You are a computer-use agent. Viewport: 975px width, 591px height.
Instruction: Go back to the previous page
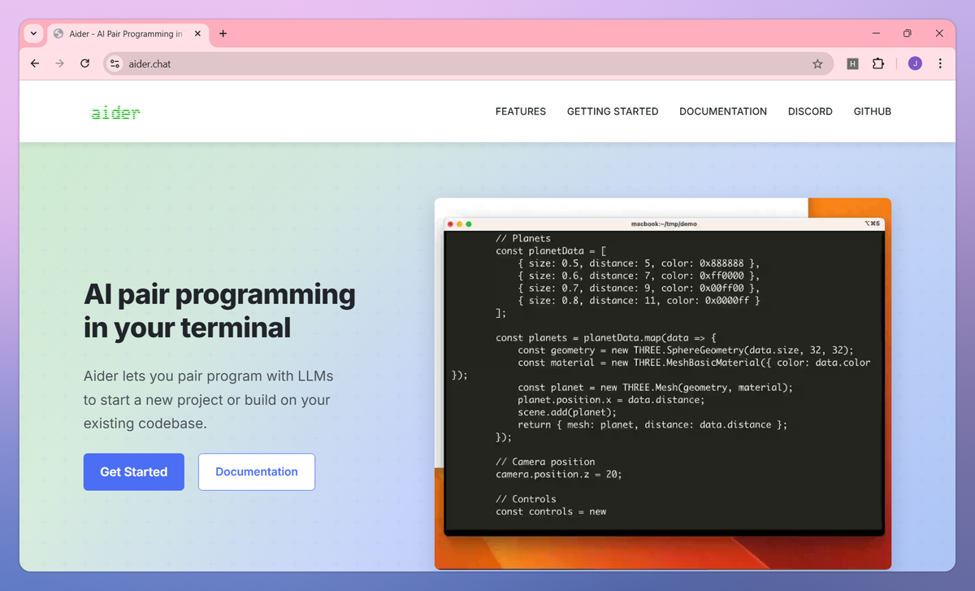[34, 63]
